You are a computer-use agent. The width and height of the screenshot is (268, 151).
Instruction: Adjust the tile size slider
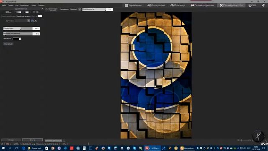(x=18, y=29)
